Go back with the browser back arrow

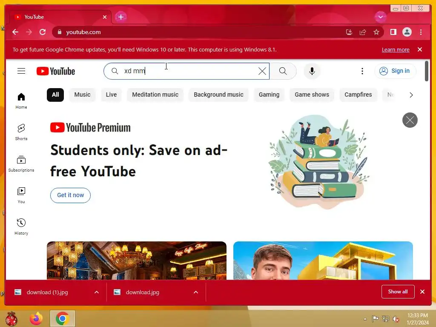(15, 32)
